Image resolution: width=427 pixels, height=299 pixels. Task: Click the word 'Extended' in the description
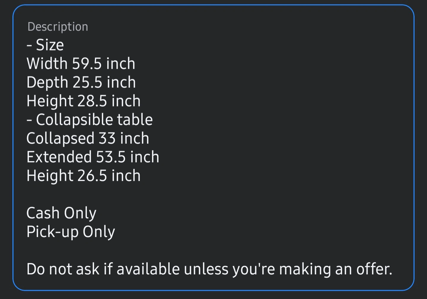click(59, 157)
